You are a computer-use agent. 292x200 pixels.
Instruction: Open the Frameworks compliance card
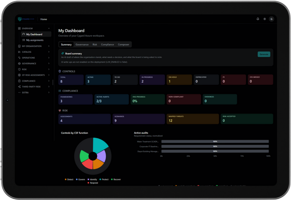pyautogui.click(x=76, y=99)
